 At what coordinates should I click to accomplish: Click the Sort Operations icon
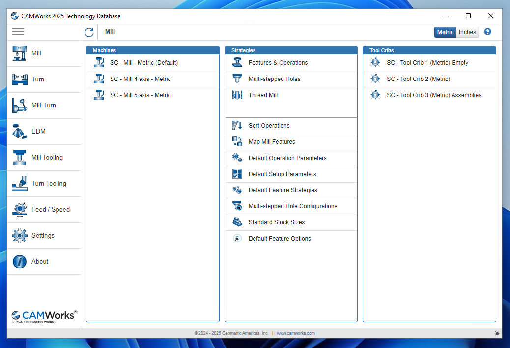click(236, 126)
